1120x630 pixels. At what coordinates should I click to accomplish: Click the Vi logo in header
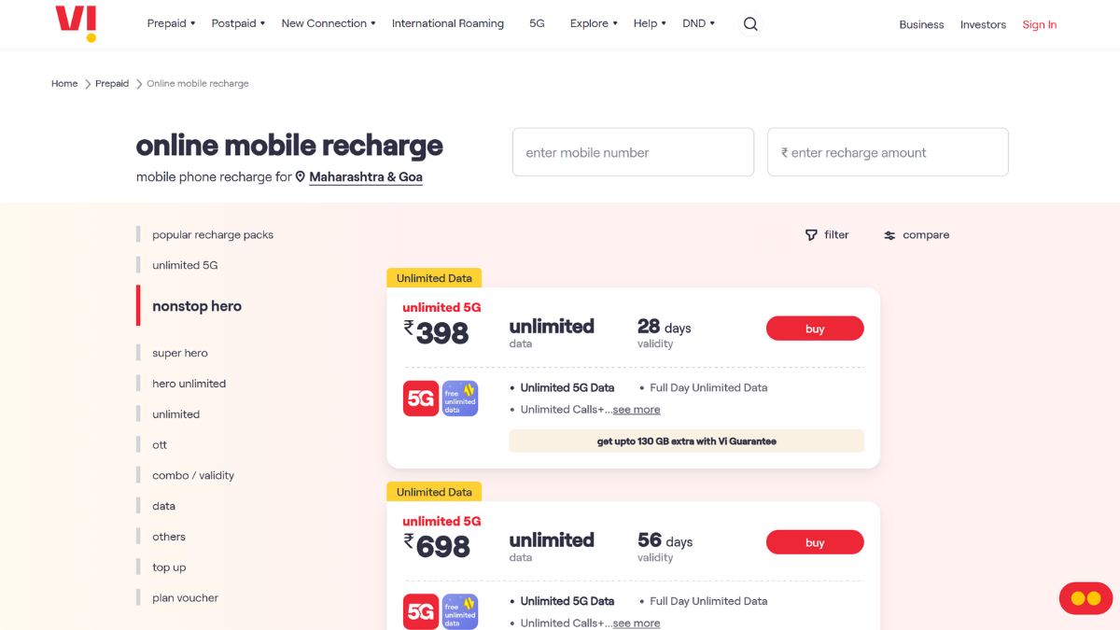click(77, 22)
